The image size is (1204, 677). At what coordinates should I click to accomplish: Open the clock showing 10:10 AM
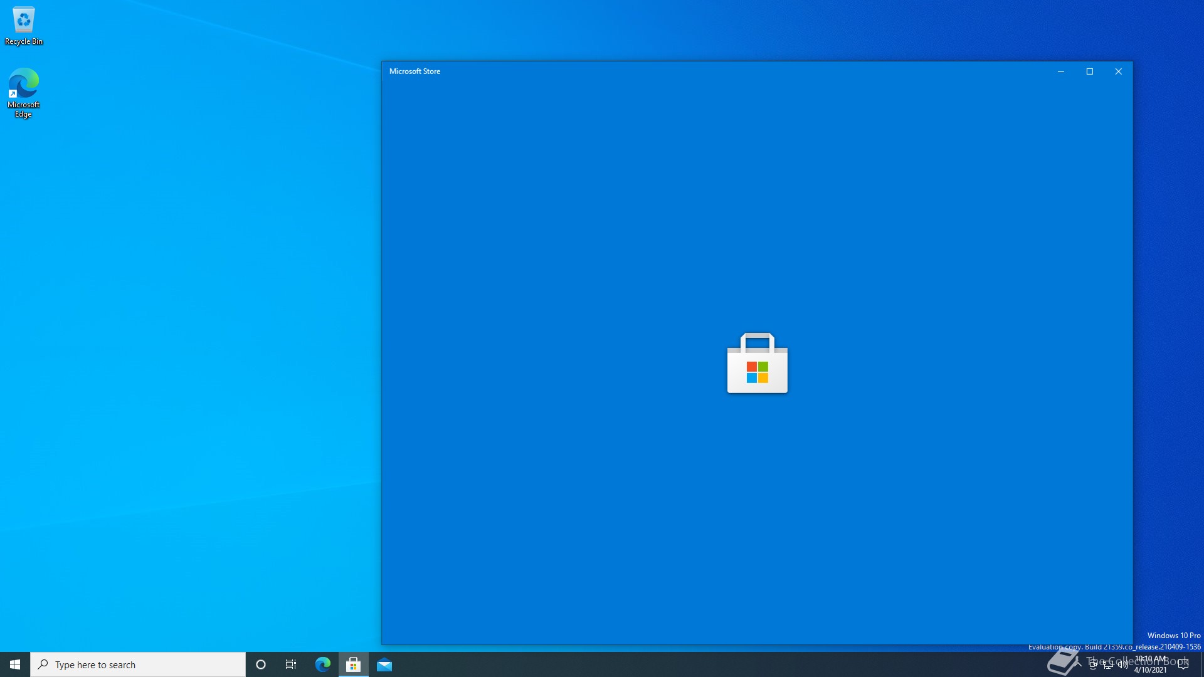coord(1151,664)
